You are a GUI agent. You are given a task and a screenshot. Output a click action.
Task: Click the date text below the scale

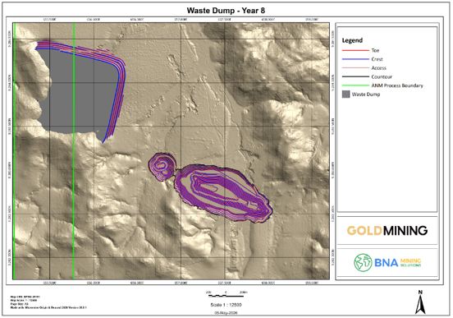click(x=226, y=313)
